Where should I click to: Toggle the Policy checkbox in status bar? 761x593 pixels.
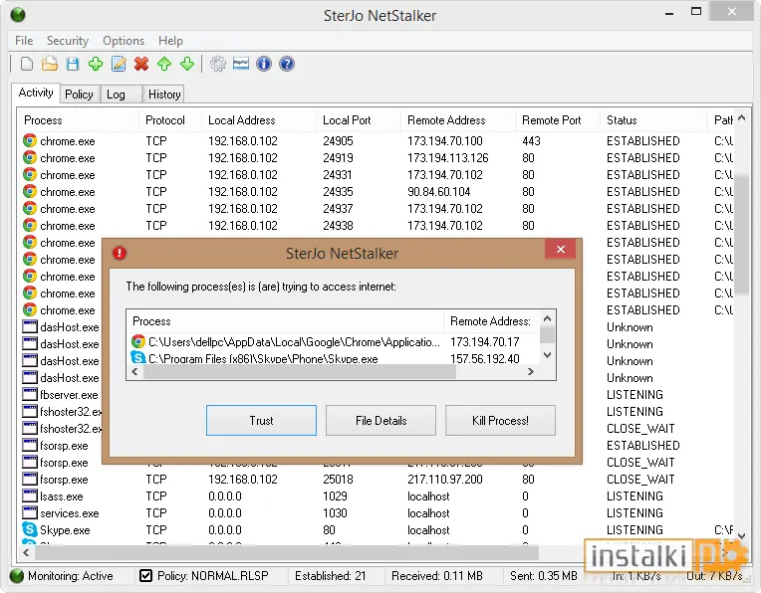tap(145, 575)
